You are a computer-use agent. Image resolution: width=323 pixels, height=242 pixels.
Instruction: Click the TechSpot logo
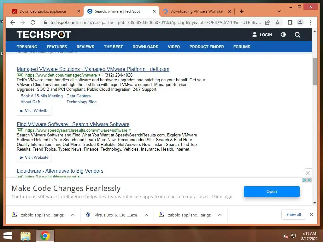44,34
